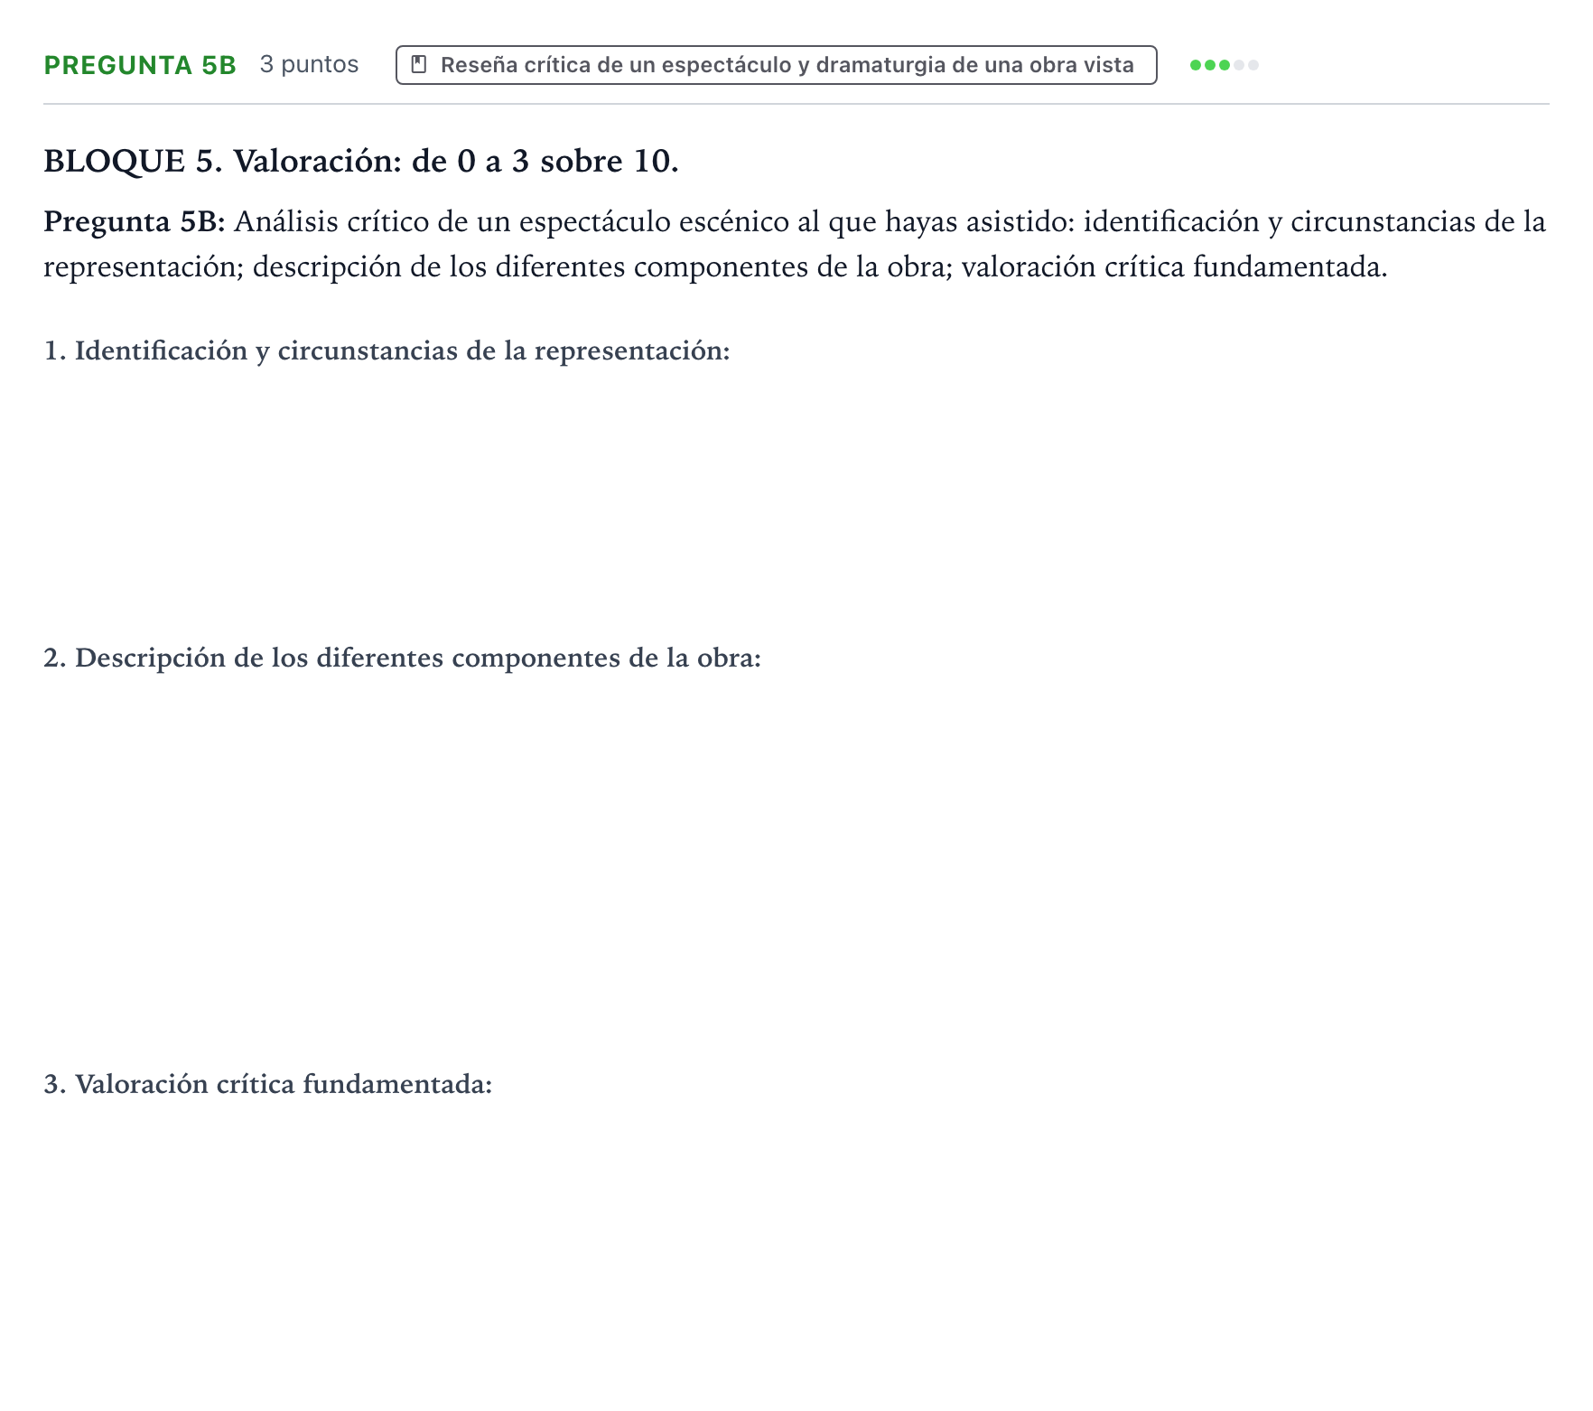
Task: Click the bookmark icon in the topic tag
Action: (x=419, y=65)
